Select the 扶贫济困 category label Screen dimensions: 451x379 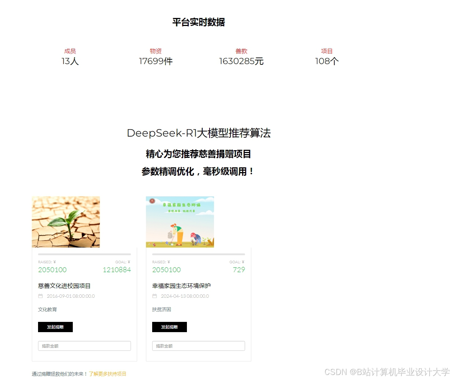click(x=162, y=309)
